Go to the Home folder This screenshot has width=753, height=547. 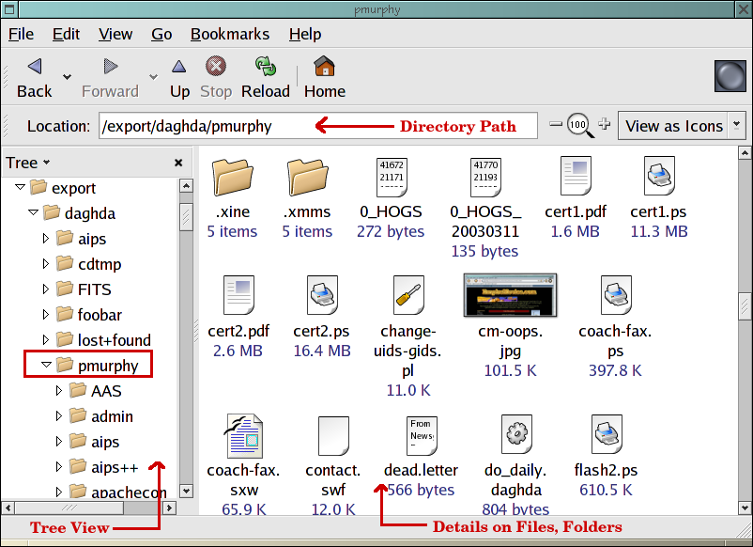pos(324,67)
